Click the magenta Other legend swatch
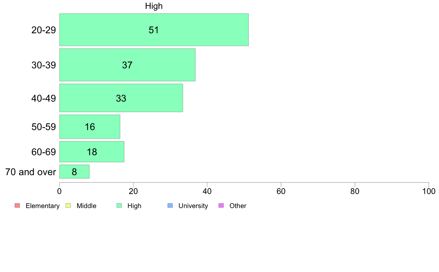The height and width of the screenshot is (272, 439). click(x=221, y=205)
